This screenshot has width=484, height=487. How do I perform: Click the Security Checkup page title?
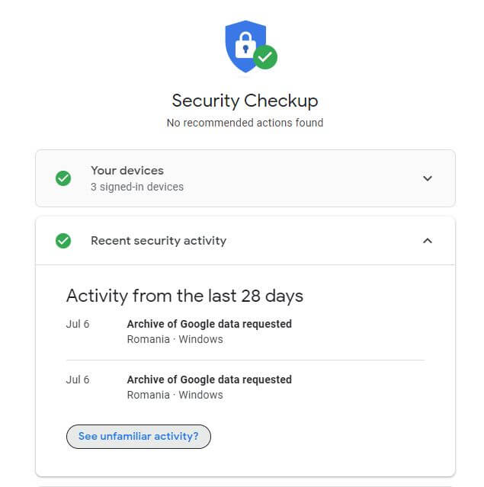[x=245, y=101]
